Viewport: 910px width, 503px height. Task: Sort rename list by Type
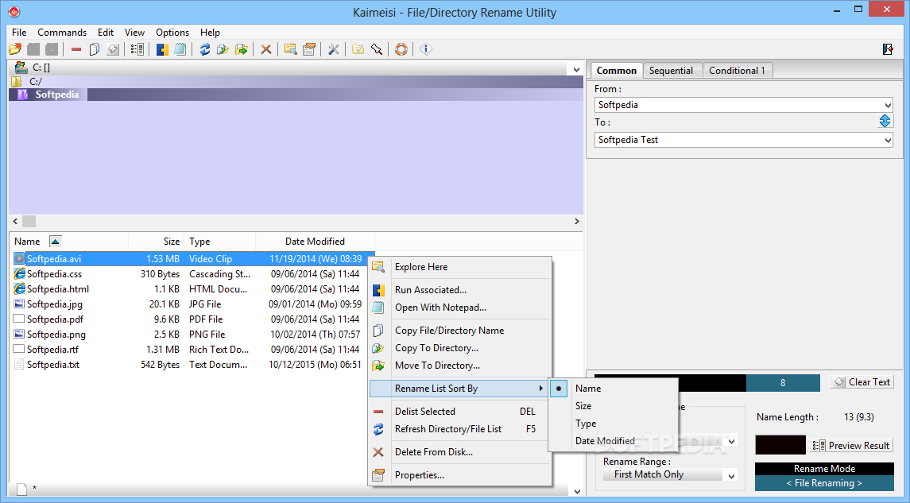586,423
